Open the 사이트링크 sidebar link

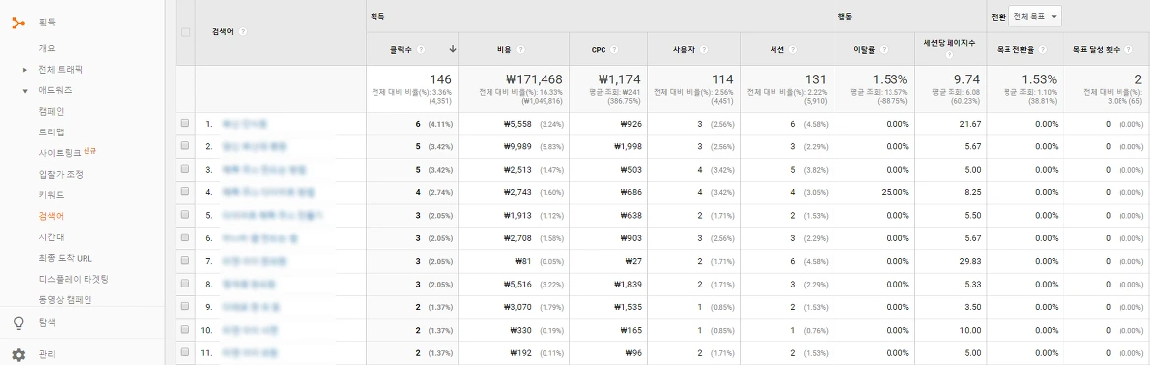68,153
